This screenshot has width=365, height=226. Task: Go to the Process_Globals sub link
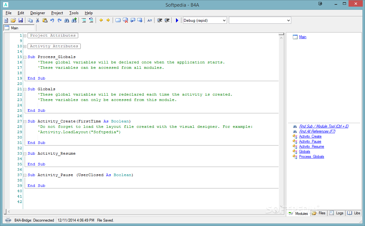tap(312, 157)
